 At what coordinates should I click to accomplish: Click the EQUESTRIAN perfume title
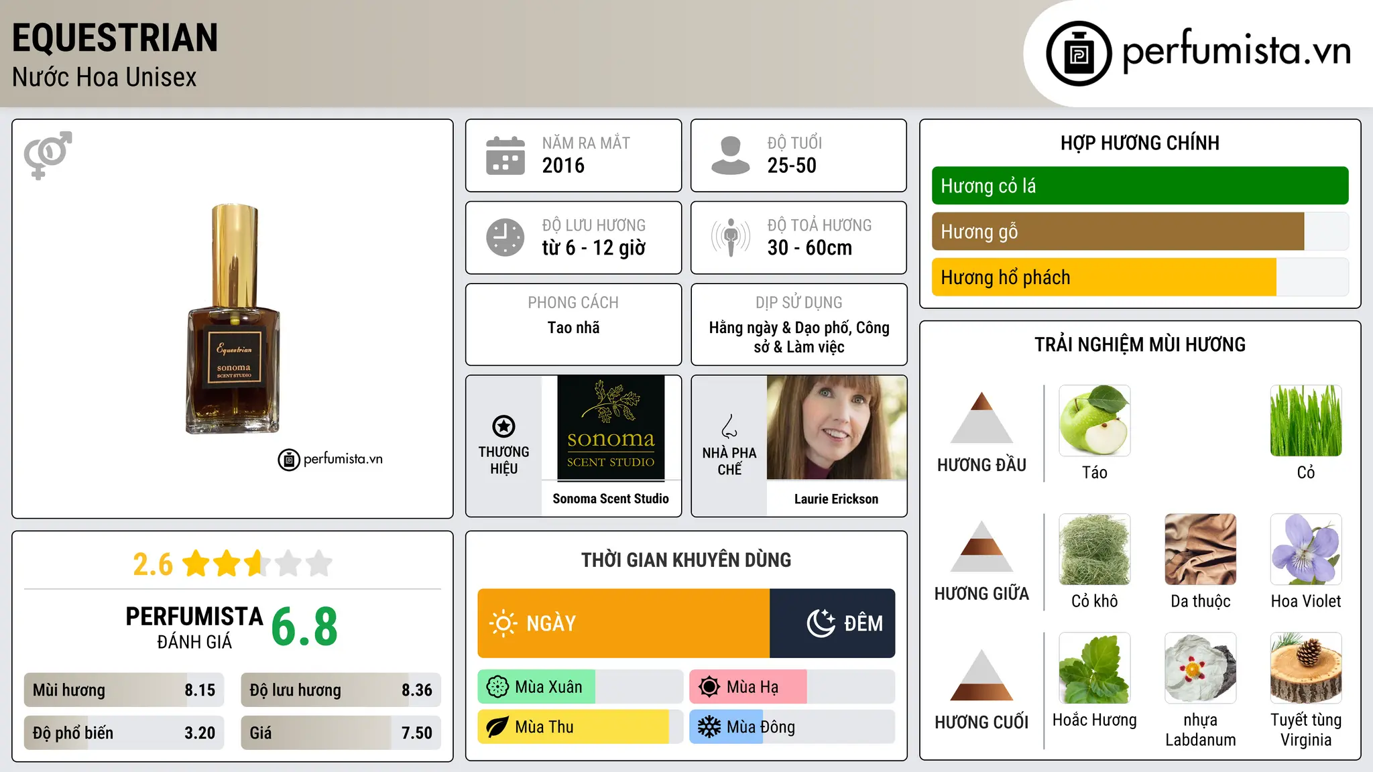[115, 38]
